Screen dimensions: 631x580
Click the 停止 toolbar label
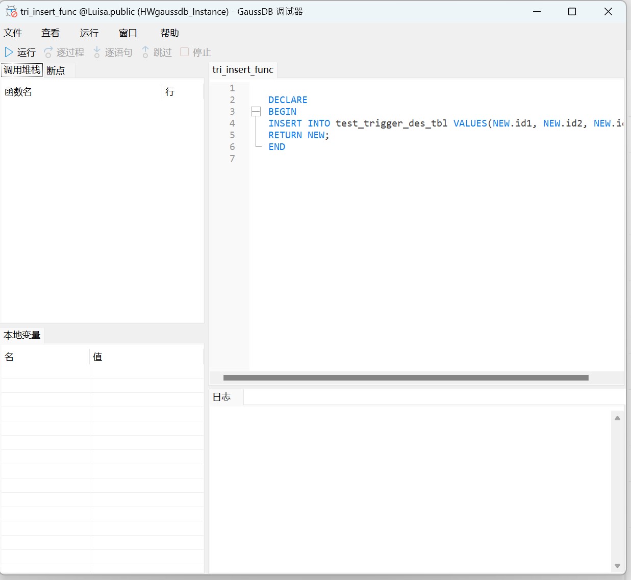click(202, 53)
